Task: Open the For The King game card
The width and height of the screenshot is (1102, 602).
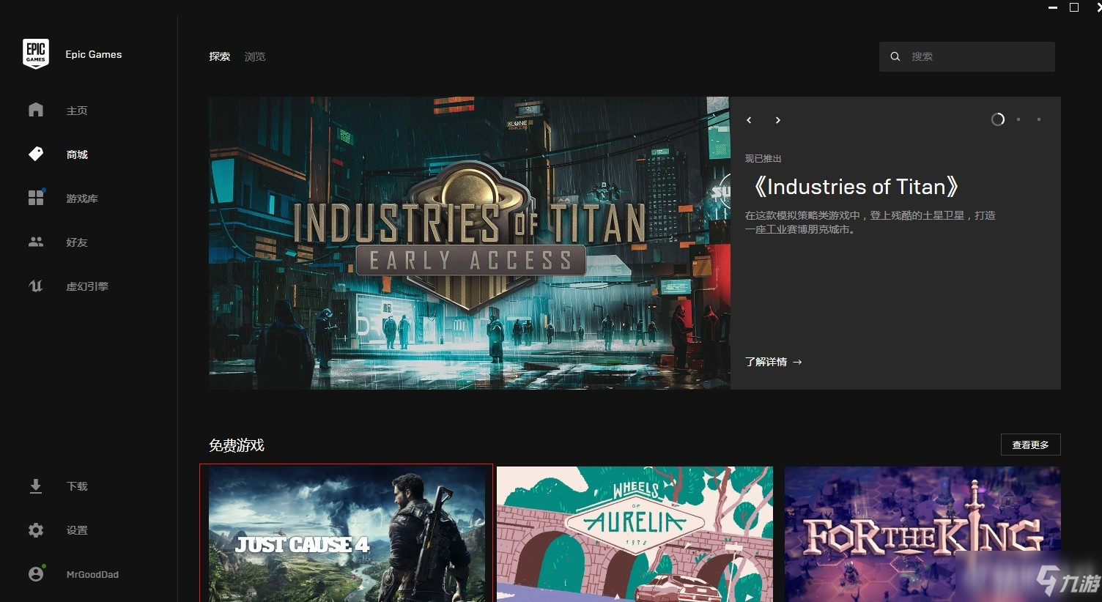Action: [x=922, y=534]
